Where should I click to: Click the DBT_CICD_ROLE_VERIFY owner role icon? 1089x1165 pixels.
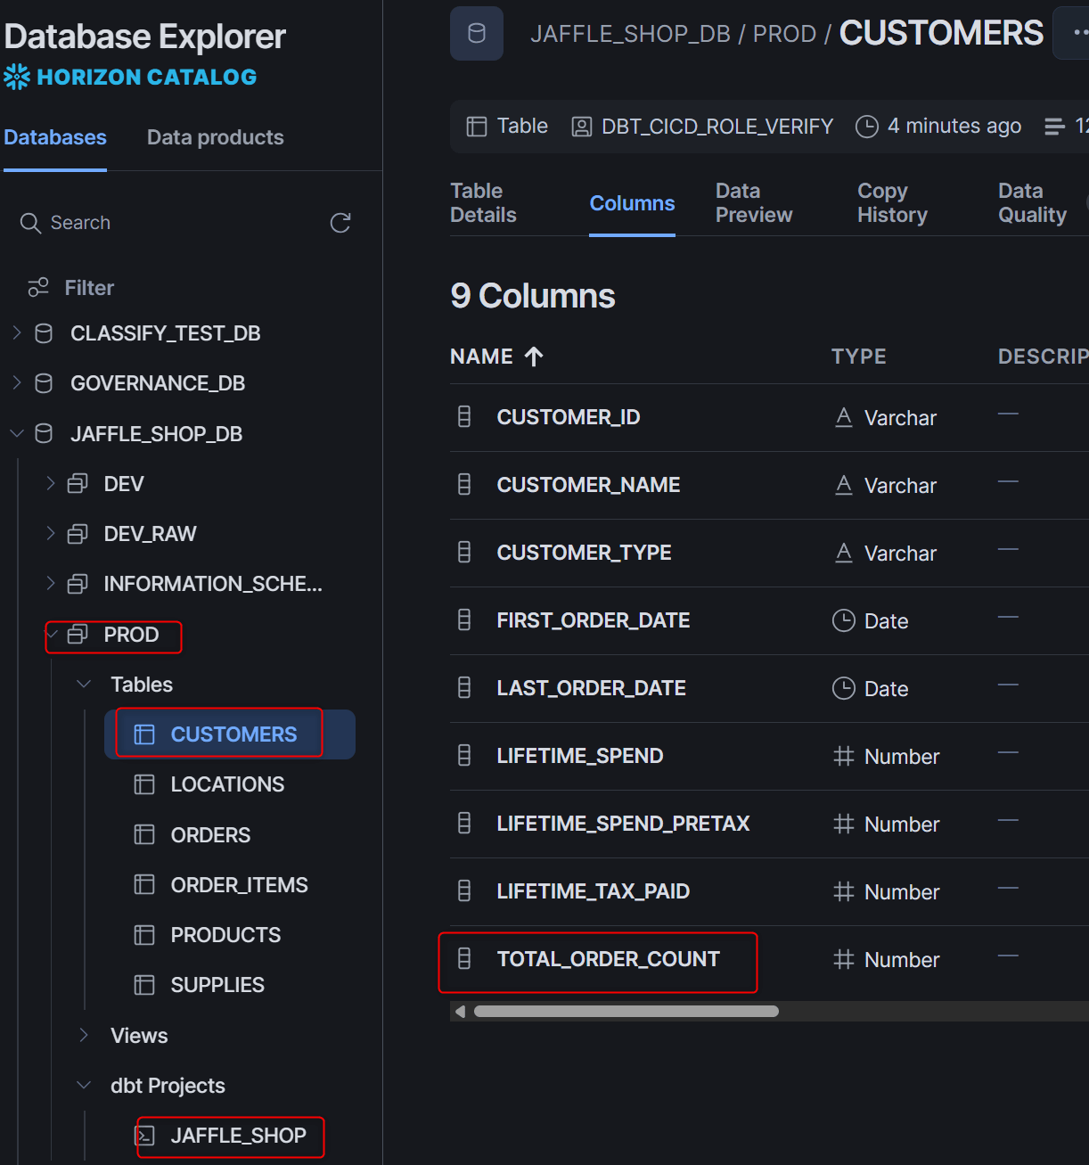pos(581,127)
